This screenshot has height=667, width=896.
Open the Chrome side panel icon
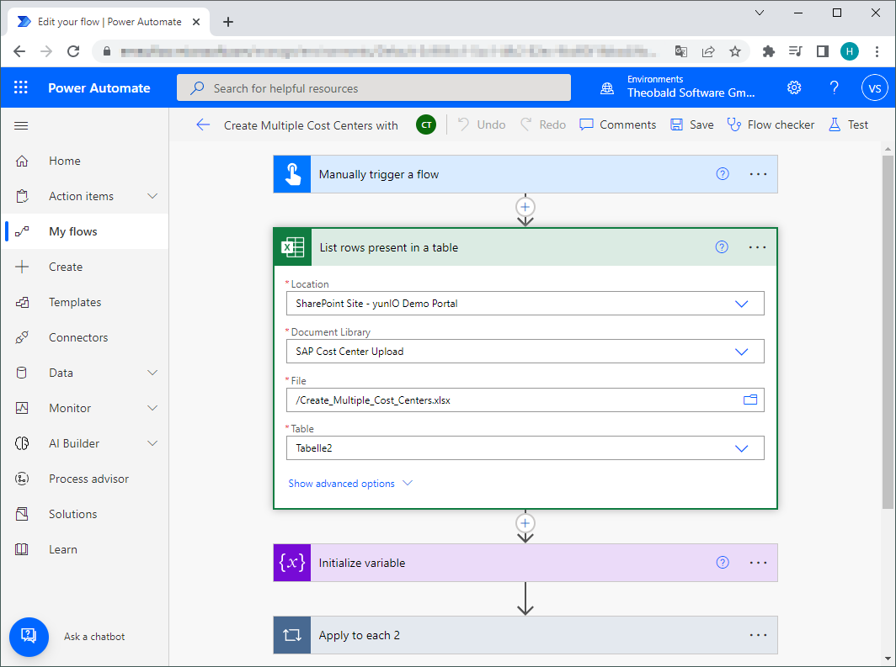click(x=822, y=51)
